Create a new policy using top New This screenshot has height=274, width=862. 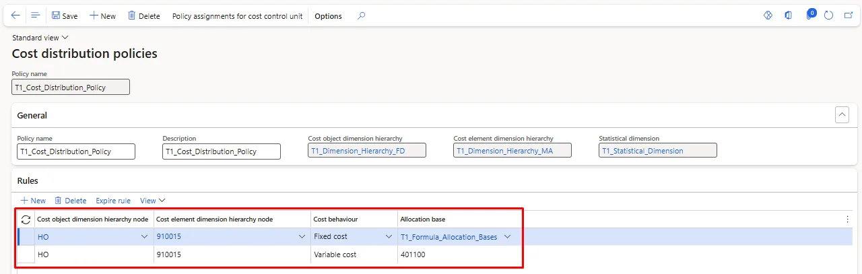click(103, 15)
